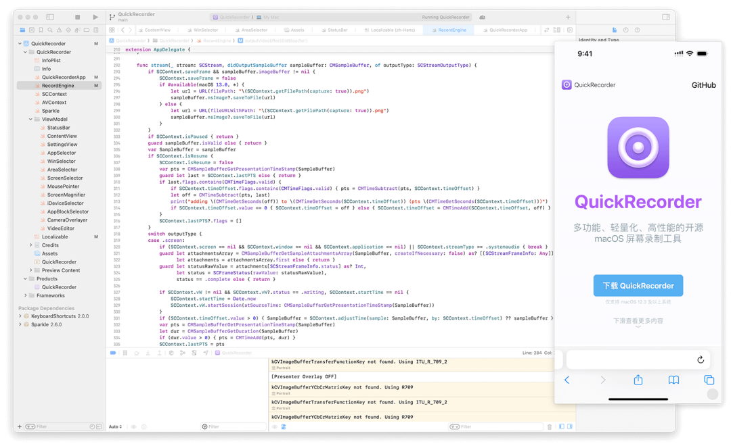Open the bookmark navigator icon
The height and width of the screenshot is (448, 731).
(x=41, y=30)
